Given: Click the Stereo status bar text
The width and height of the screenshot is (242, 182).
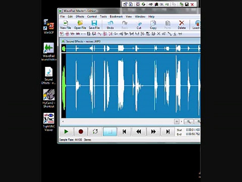Looking at the screenshot, I should [x=87, y=140].
